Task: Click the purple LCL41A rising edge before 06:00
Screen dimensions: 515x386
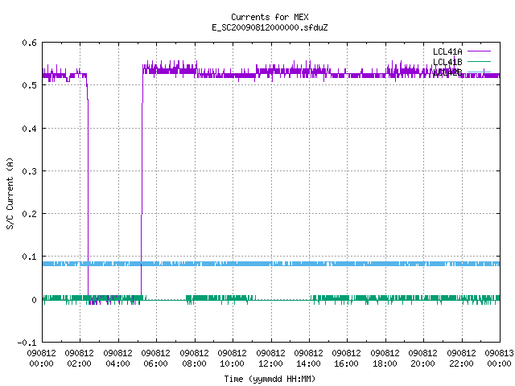Action: (x=142, y=184)
